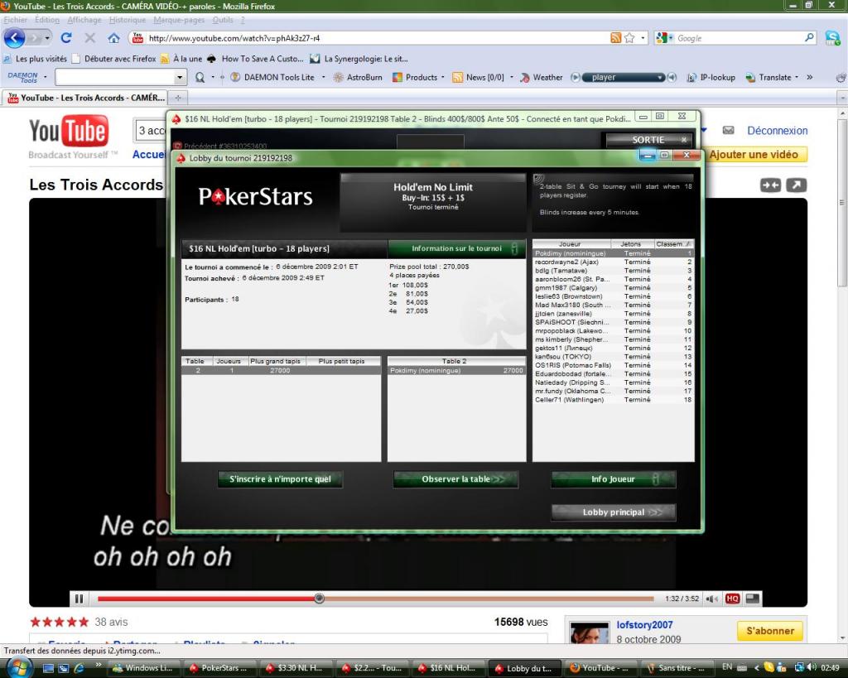This screenshot has width=848, height=678.
Task: Select player row recordwayne2 (Ajax)
Action: point(613,262)
